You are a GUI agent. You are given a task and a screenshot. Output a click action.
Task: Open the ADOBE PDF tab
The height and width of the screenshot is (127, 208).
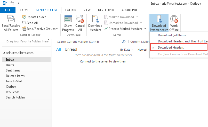pos(130,10)
